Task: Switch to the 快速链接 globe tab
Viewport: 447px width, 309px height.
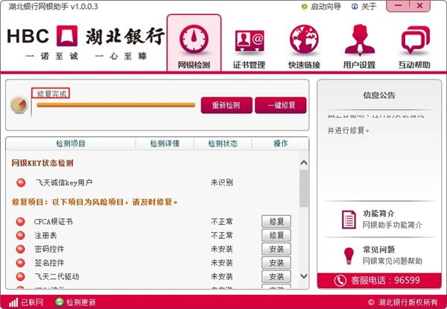Action: tap(304, 47)
